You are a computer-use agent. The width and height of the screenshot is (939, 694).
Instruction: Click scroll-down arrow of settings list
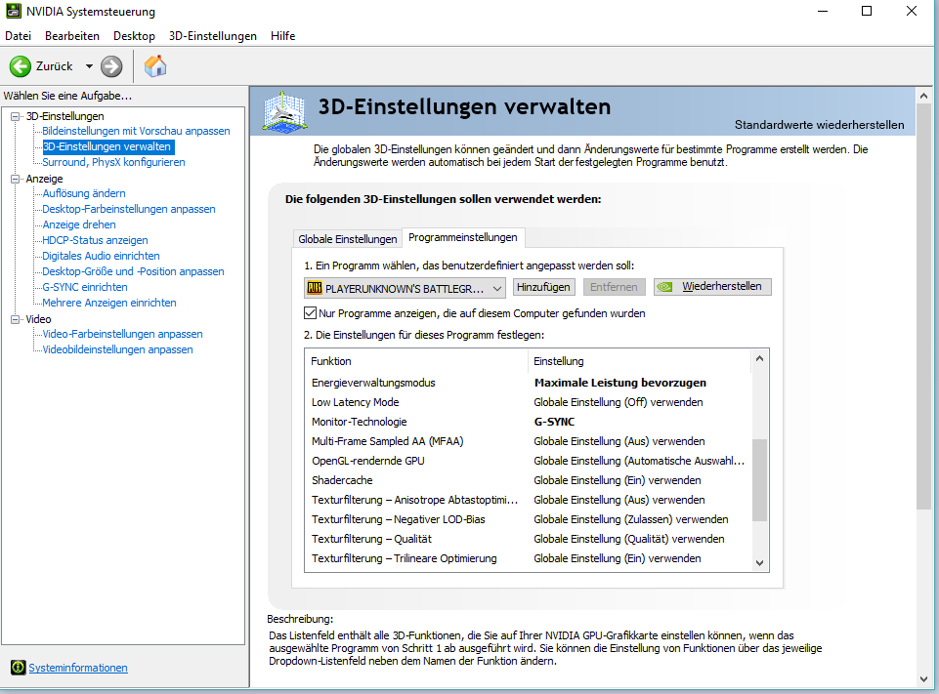click(759, 562)
